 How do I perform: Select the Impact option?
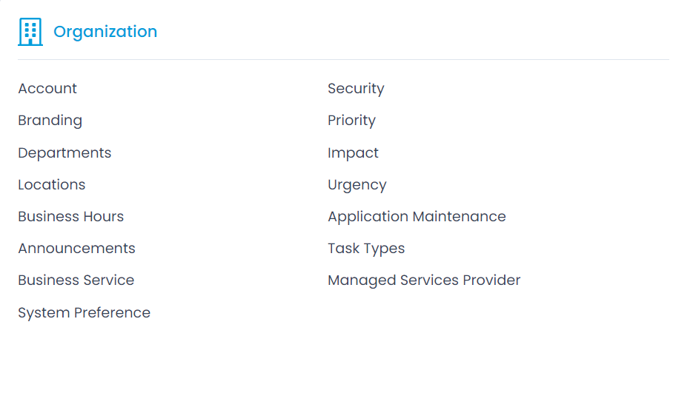[353, 153]
